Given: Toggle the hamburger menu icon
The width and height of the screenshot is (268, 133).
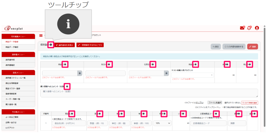Looking at the screenshot, I should (x=41, y=35).
